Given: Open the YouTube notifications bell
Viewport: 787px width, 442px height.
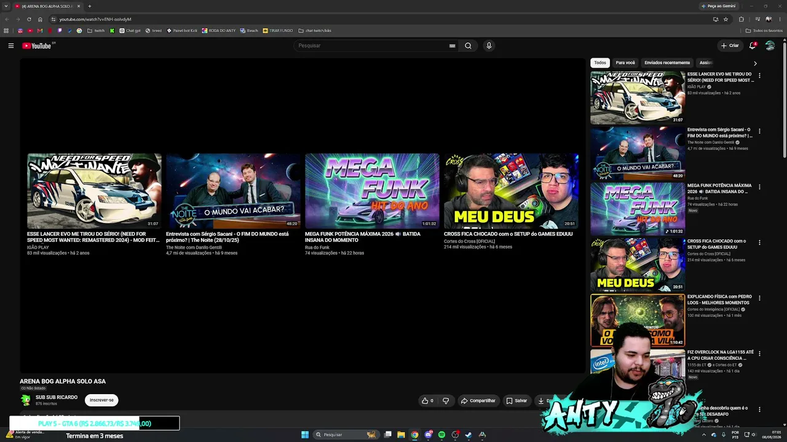Looking at the screenshot, I should click(x=753, y=45).
